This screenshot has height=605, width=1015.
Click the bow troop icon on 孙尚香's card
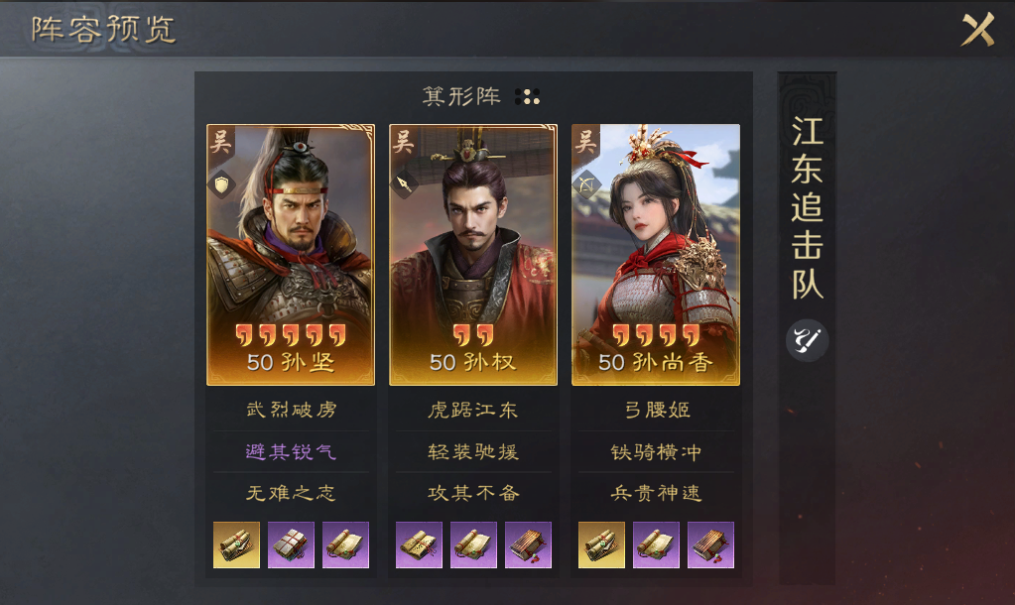(586, 184)
